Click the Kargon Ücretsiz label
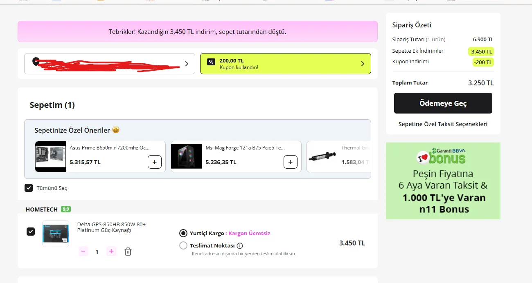 coord(249,234)
